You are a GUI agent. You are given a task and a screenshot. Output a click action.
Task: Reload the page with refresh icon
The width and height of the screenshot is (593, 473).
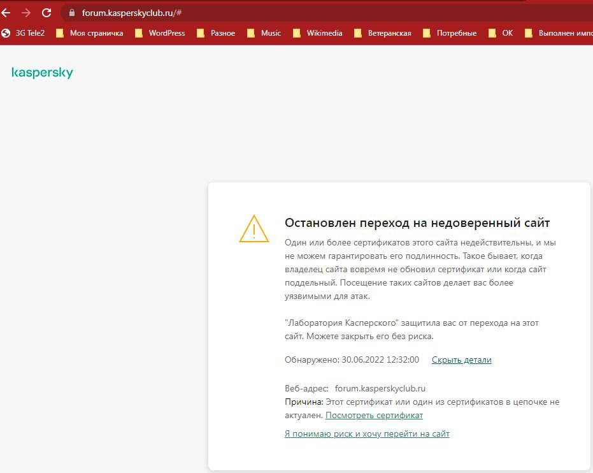(46, 13)
